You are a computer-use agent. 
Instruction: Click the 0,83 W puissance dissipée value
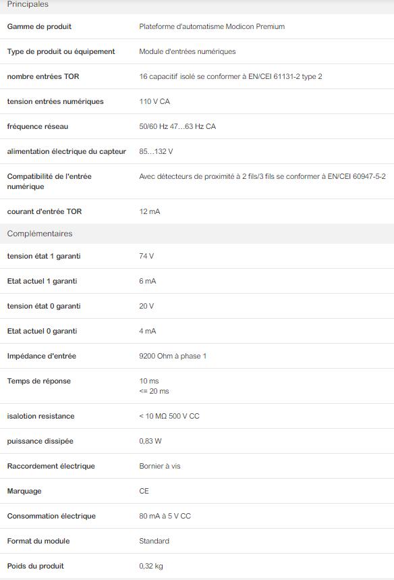pos(150,441)
